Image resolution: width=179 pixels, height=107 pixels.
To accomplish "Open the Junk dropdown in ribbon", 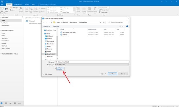I will 13,10.
